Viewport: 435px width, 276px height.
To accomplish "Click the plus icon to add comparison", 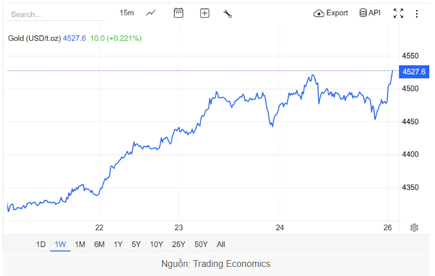I will [205, 13].
